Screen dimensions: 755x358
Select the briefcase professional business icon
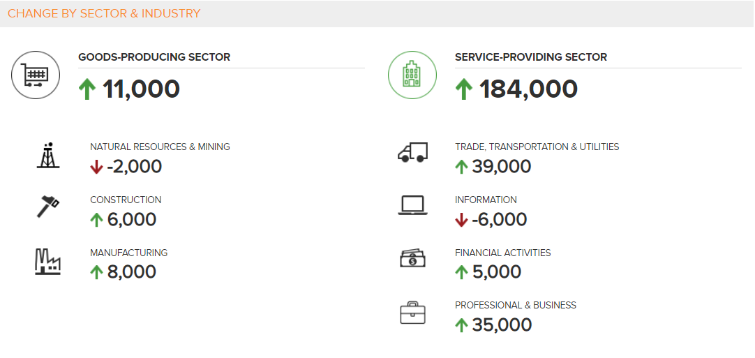click(412, 313)
